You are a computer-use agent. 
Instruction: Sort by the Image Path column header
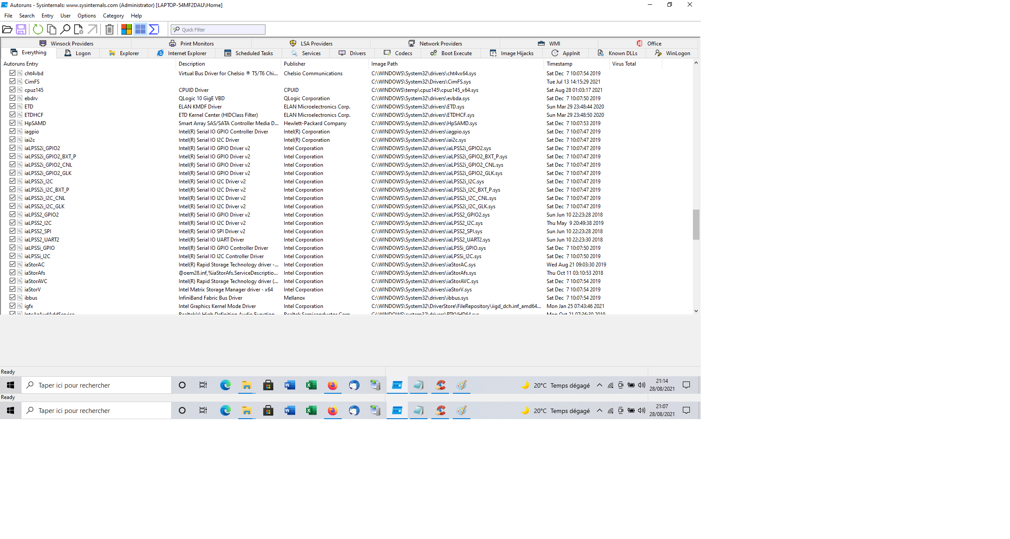456,64
